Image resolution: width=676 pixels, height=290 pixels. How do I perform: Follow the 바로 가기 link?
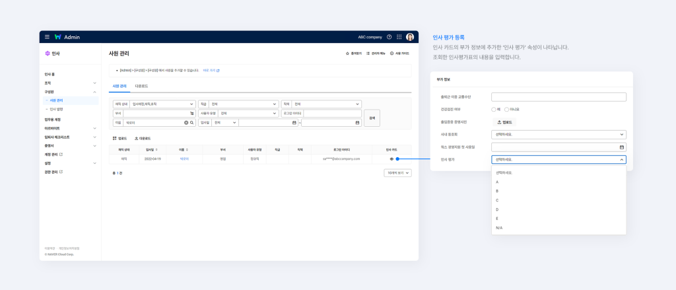tap(211, 70)
